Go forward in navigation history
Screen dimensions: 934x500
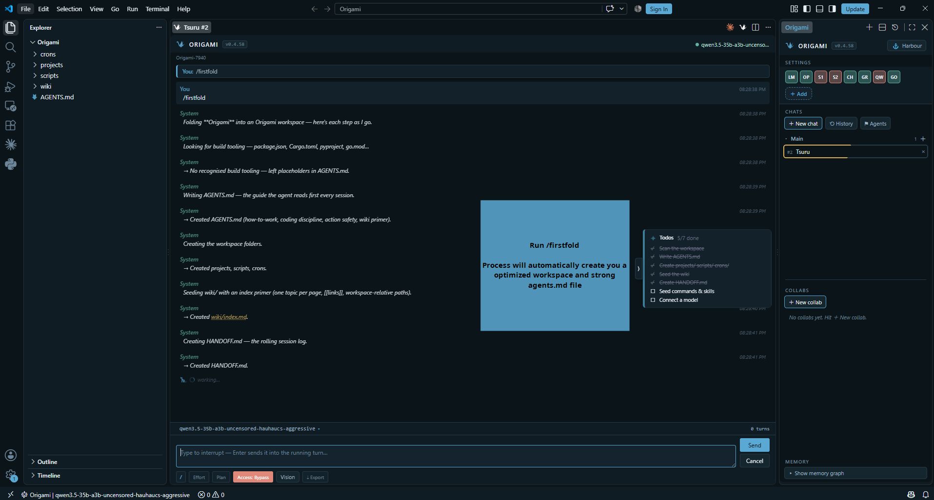pyautogui.click(x=327, y=9)
